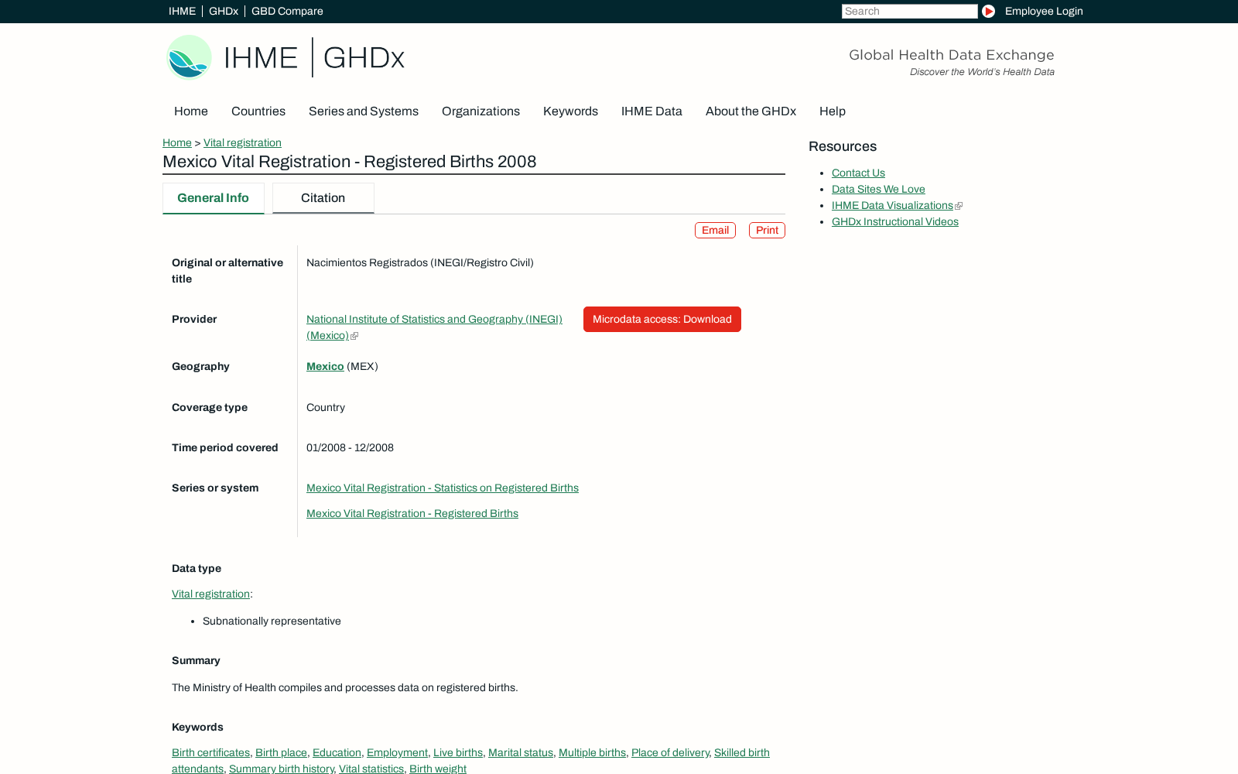The height and width of the screenshot is (774, 1238).
Task: Click the Vital statistics keyword
Action: pyautogui.click(x=371, y=768)
